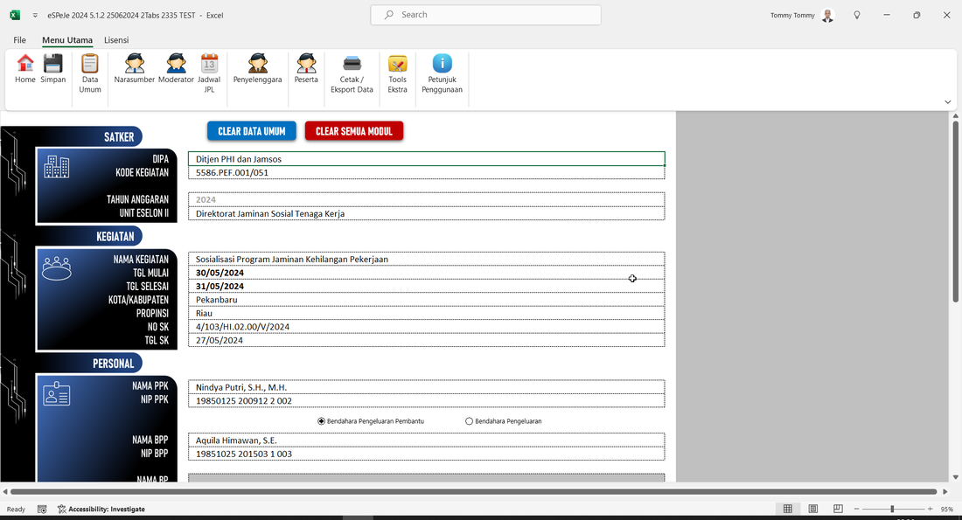Image resolution: width=962 pixels, height=520 pixels.
Task: Collapse the ribbon using the chevron
Action: pyautogui.click(x=947, y=102)
